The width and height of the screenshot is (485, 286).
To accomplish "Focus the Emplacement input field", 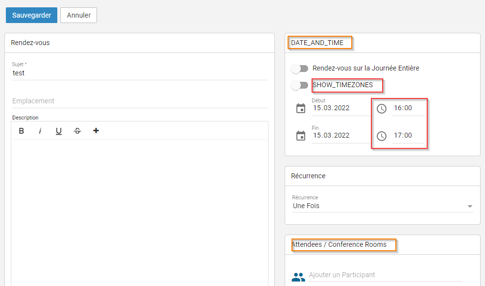I will (140, 101).
